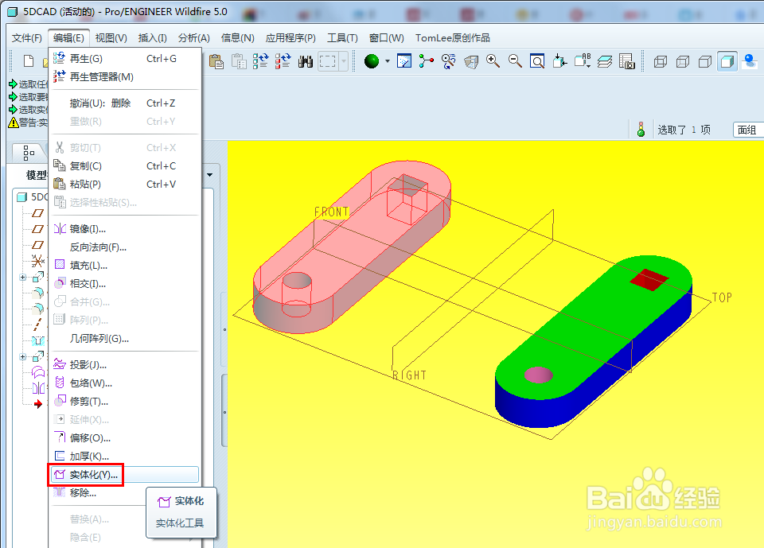The image size is (764, 548).
Task: Choose 包络(W)... from the edit menu
Action: (126, 383)
